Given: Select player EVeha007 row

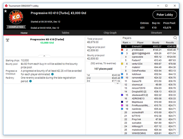Looking at the screenshot, I should coord(149,47).
